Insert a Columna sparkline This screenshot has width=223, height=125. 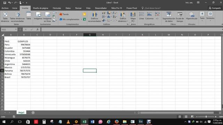tap(149, 16)
